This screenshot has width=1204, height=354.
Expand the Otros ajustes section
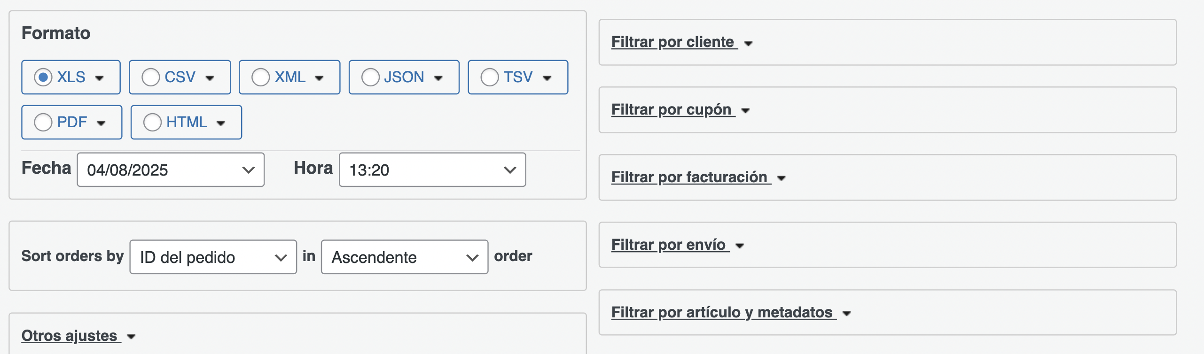78,336
